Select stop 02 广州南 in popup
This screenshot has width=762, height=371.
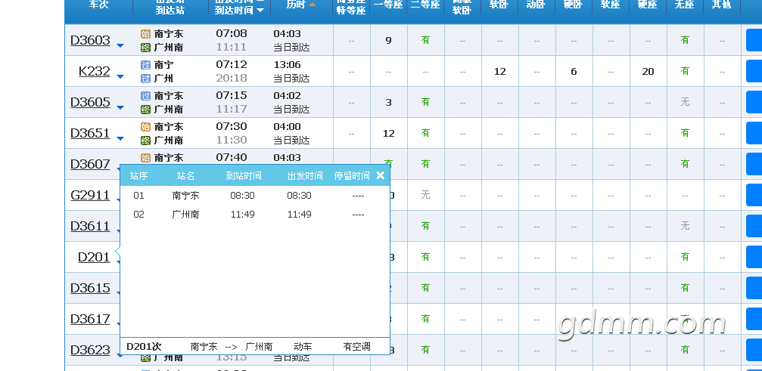click(255, 215)
